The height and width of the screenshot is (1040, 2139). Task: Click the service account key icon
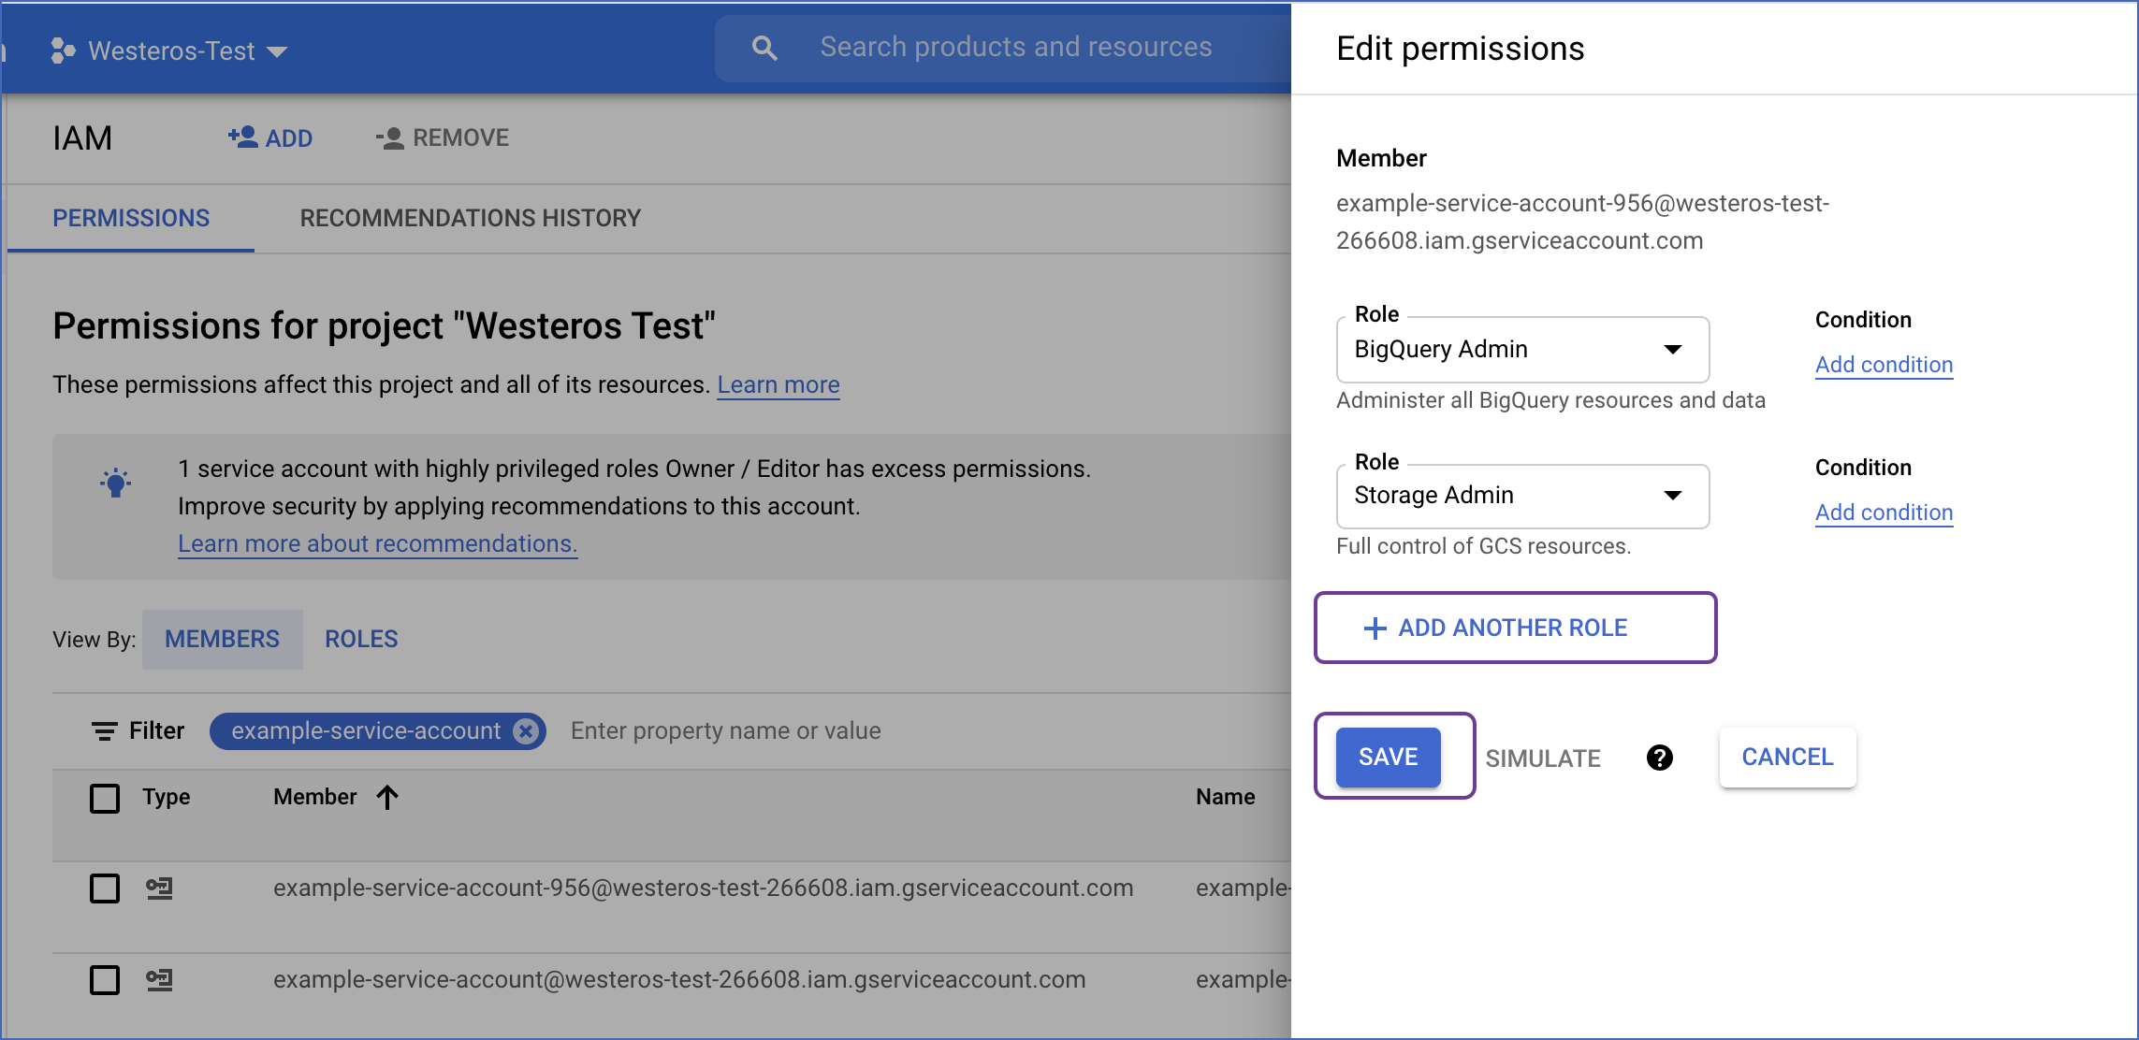coord(159,888)
